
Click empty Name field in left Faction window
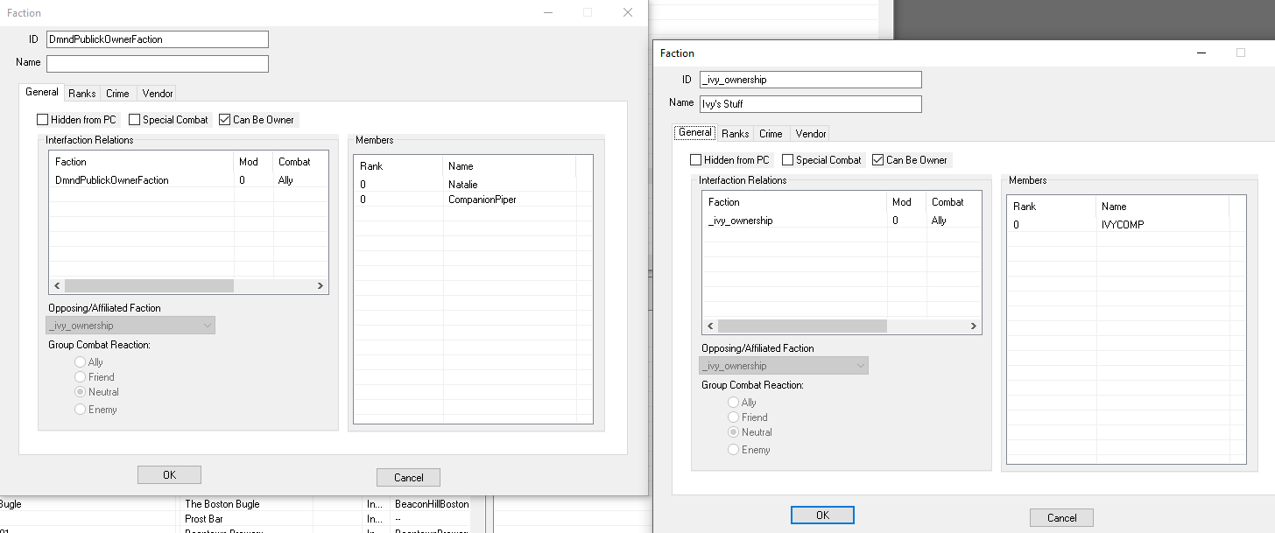(x=158, y=64)
